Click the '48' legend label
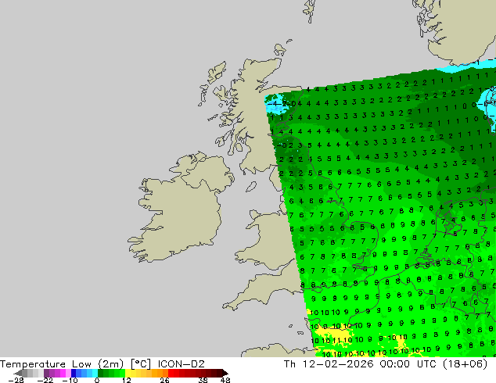496x383 pixels. click(x=225, y=380)
